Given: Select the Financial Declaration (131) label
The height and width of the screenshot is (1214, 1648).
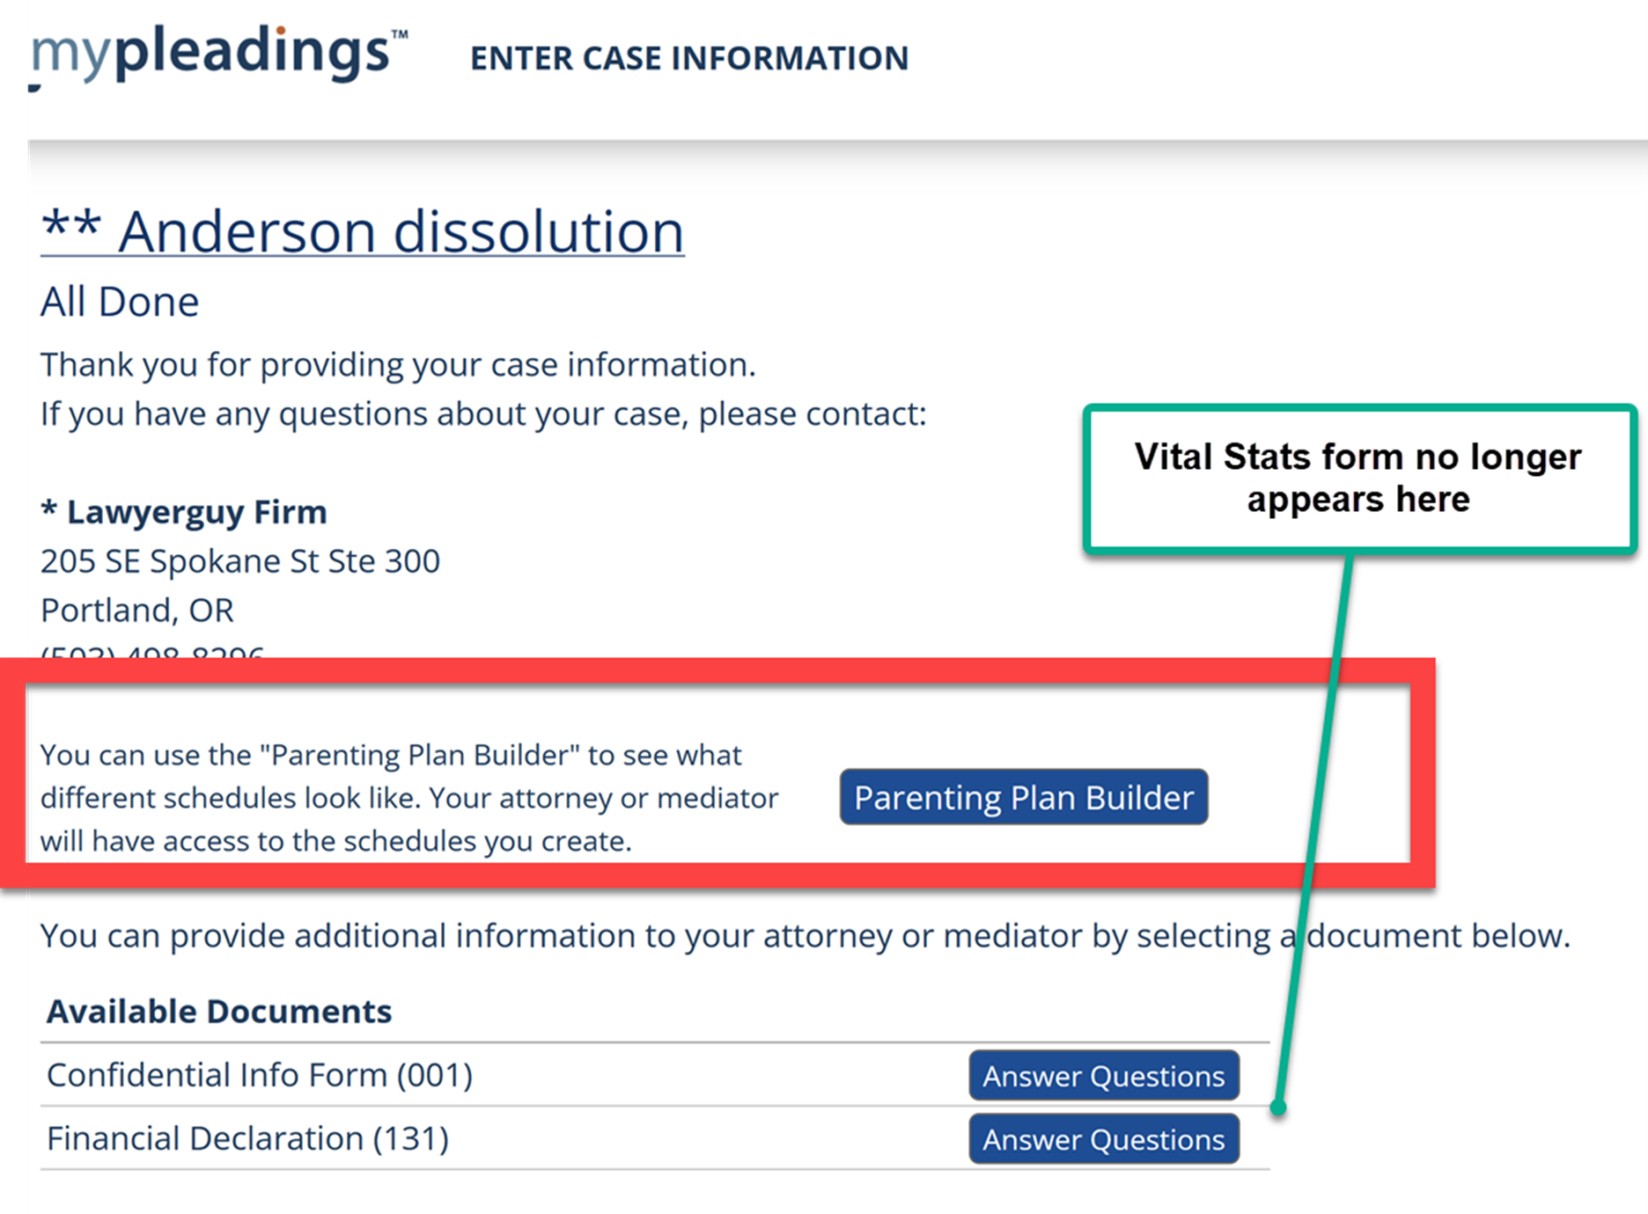Looking at the screenshot, I should [x=247, y=1139].
